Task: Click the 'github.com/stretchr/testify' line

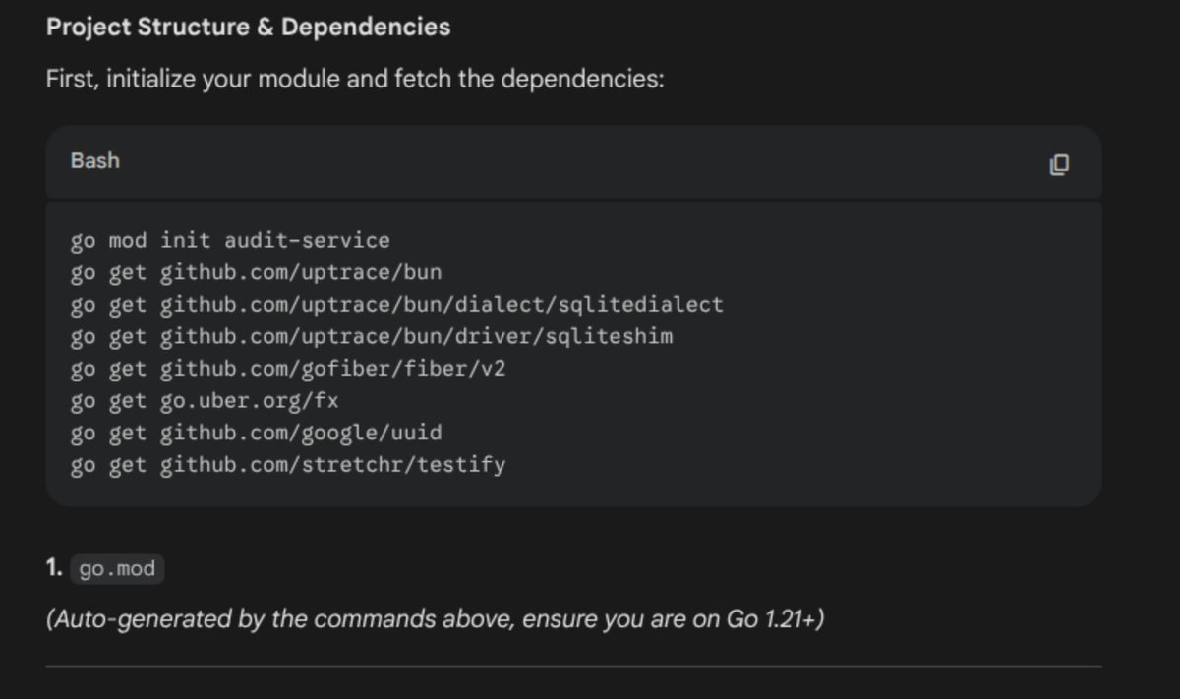Action: coord(288,464)
